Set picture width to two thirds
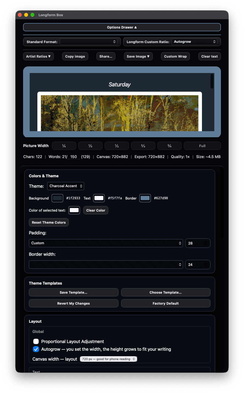The height and width of the screenshot is (393, 244). (x=143, y=146)
